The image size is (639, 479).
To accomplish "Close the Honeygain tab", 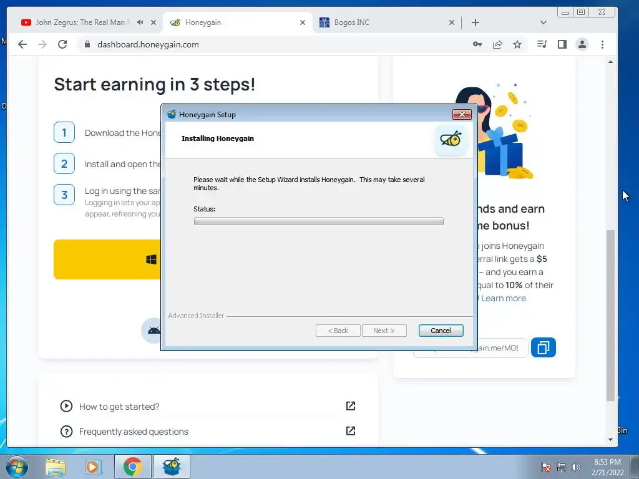I will point(303,22).
